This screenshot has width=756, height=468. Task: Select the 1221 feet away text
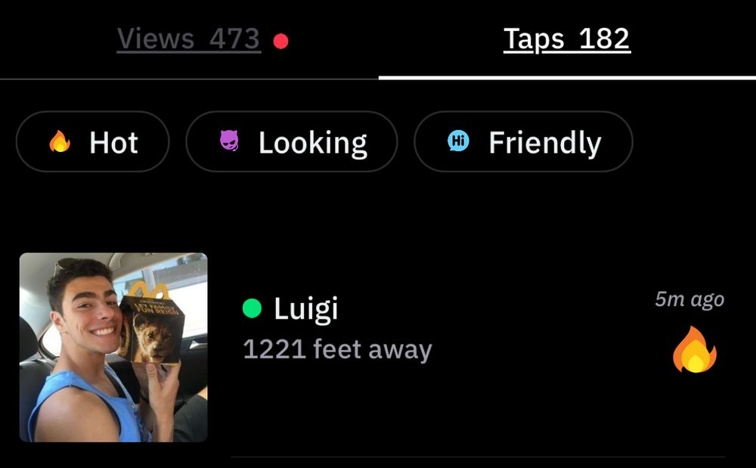(337, 349)
